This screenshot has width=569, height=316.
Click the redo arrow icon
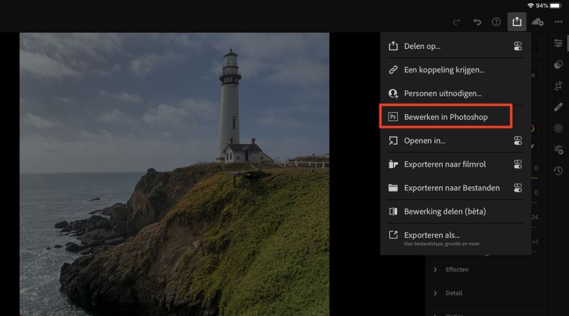(457, 22)
